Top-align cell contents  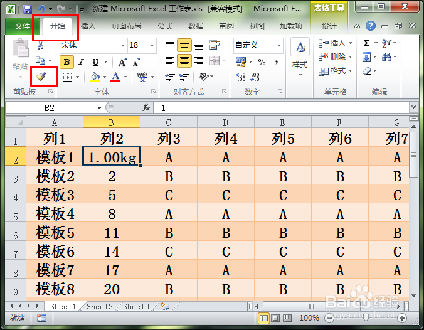point(170,45)
